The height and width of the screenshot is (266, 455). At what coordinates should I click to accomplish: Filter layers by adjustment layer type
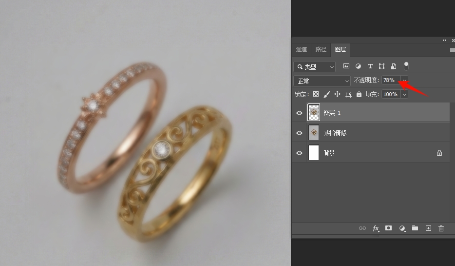[x=358, y=66]
